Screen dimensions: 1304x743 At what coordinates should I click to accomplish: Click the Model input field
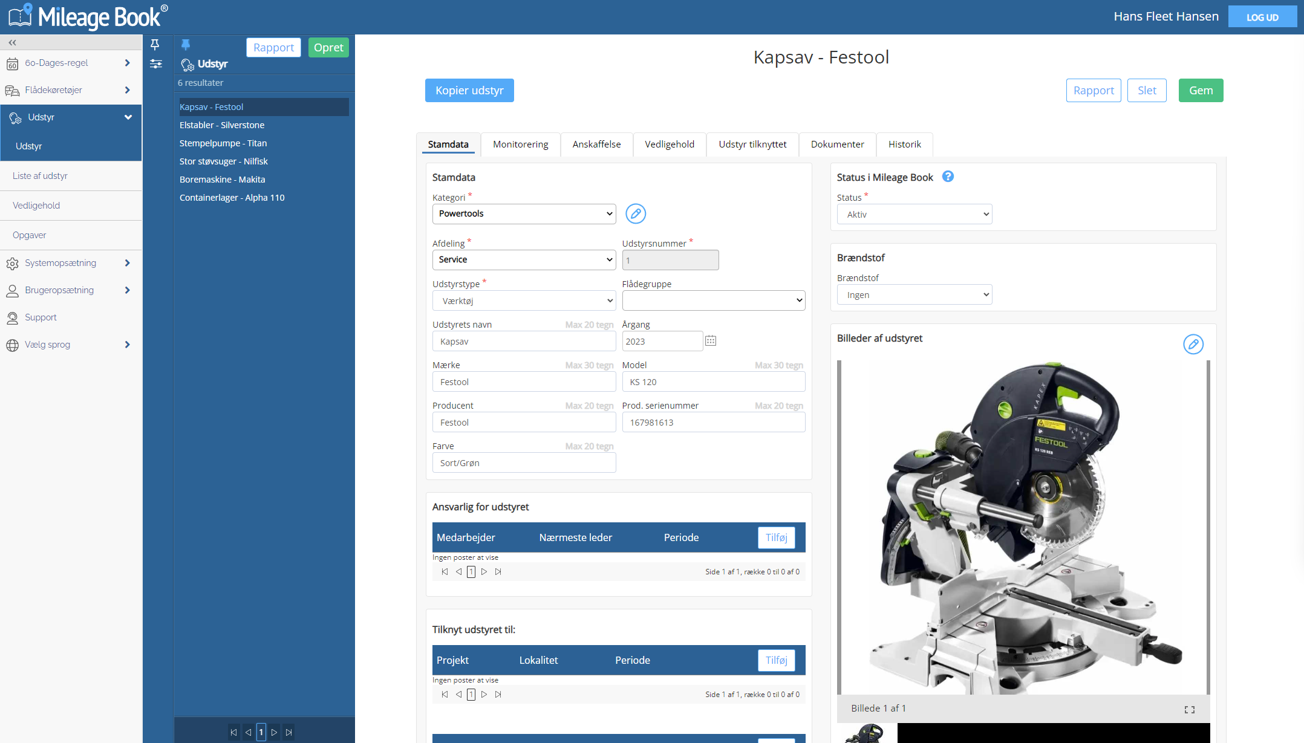click(x=714, y=382)
